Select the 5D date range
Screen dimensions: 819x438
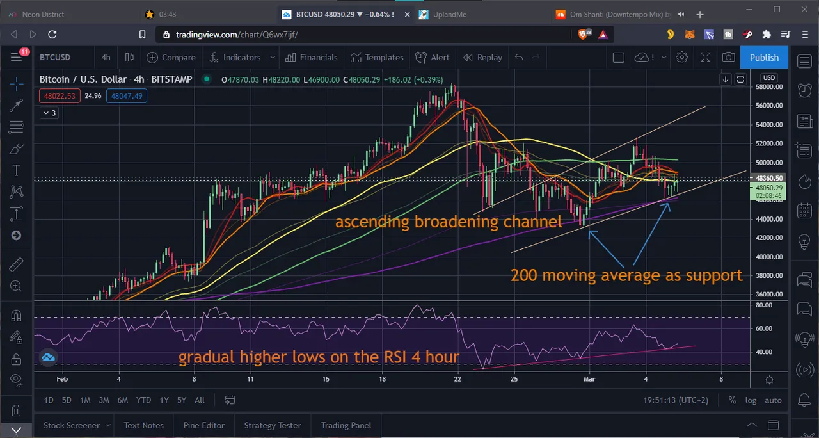[67, 400]
